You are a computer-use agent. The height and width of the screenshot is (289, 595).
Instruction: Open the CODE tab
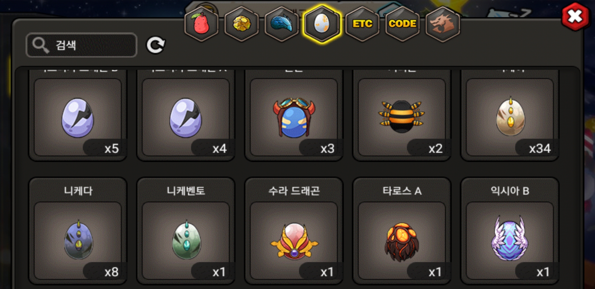pos(402,24)
